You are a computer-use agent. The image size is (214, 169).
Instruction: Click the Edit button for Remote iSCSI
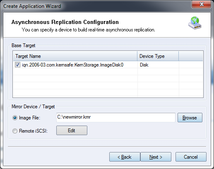tap(72, 130)
